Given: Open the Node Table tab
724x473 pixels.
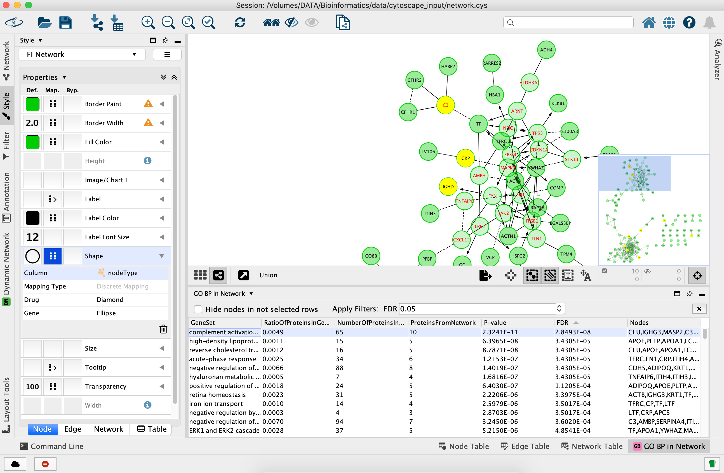Looking at the screenshot, I should 464,446.
